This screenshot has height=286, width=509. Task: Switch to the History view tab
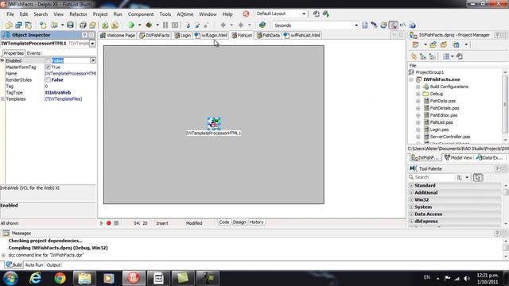click(x=256, y=222)
